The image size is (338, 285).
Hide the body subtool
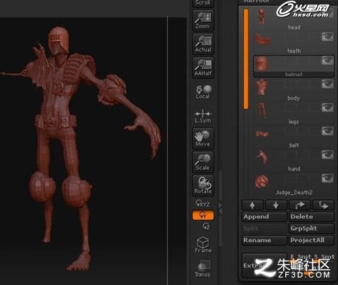[x=327, y=84]
